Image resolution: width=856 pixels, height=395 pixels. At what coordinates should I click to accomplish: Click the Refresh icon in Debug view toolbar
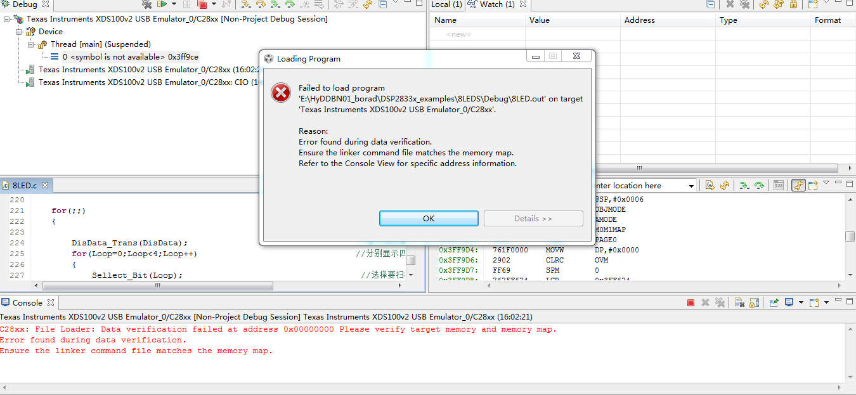[367, 4]
